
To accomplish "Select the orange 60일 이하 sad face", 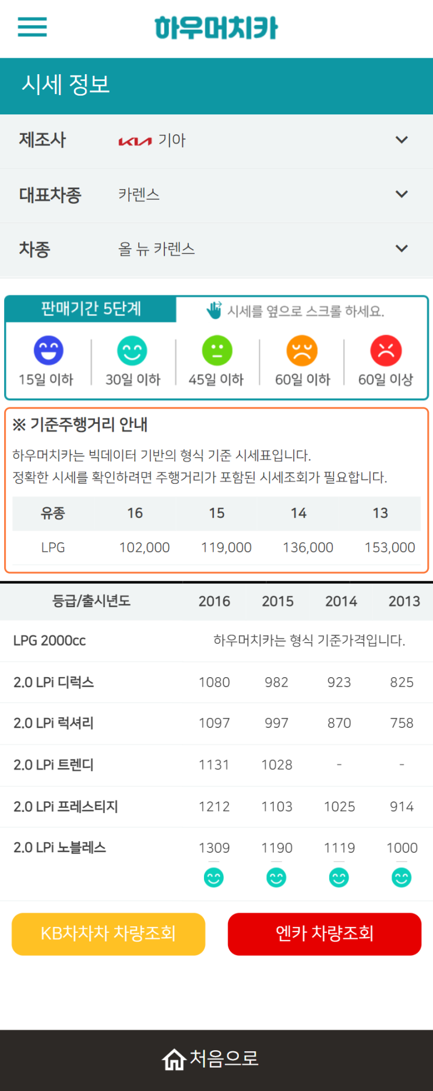I will click(x=302, y=350).
